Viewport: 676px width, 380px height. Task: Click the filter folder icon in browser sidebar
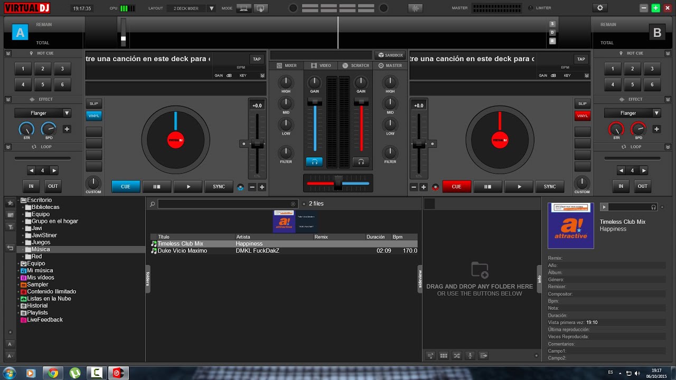pos(10,227)
